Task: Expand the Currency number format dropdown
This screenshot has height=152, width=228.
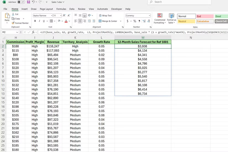Action: click(149, 15)
